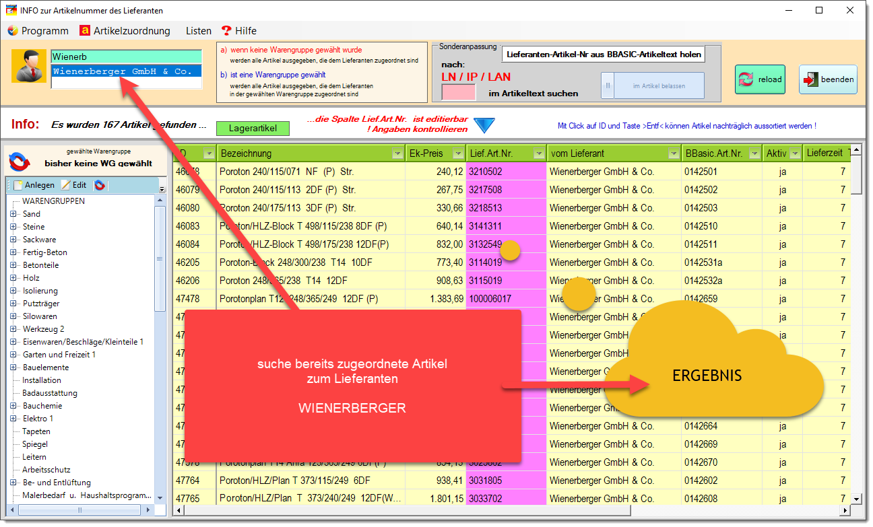Click the red question mark Hilfe icon
Image resolution: width=873 pixels, height=527 pixels.
[x=226, y=30]
